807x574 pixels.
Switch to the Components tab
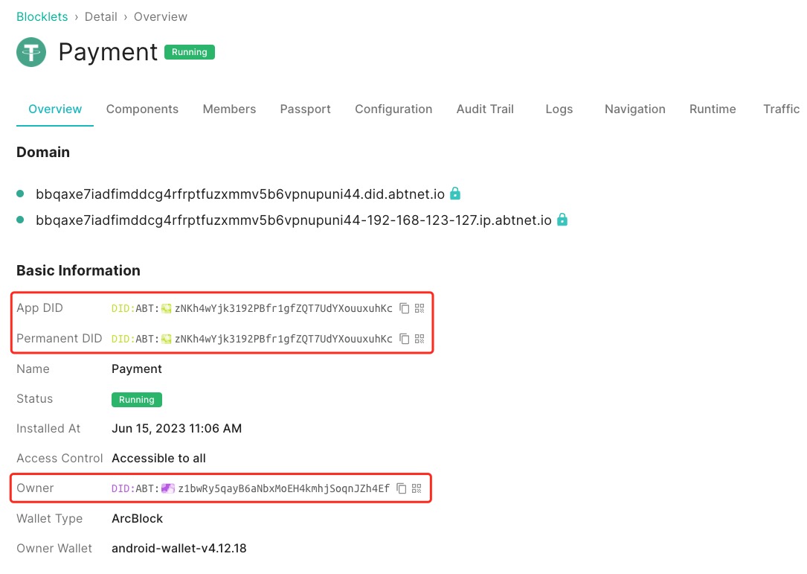(142, 109)
